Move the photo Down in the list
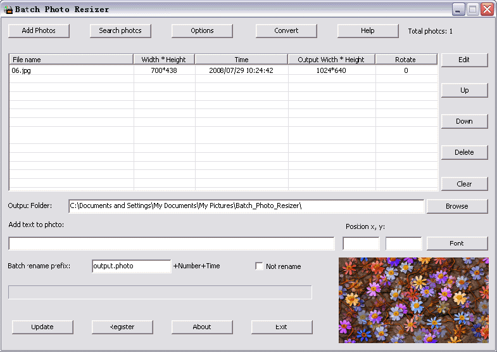 click(464, 121)
